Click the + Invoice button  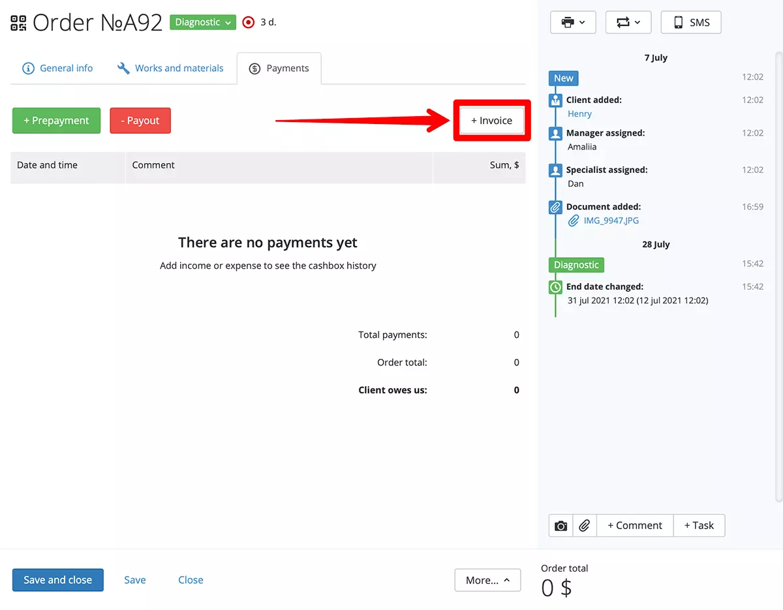pos(492,121)
